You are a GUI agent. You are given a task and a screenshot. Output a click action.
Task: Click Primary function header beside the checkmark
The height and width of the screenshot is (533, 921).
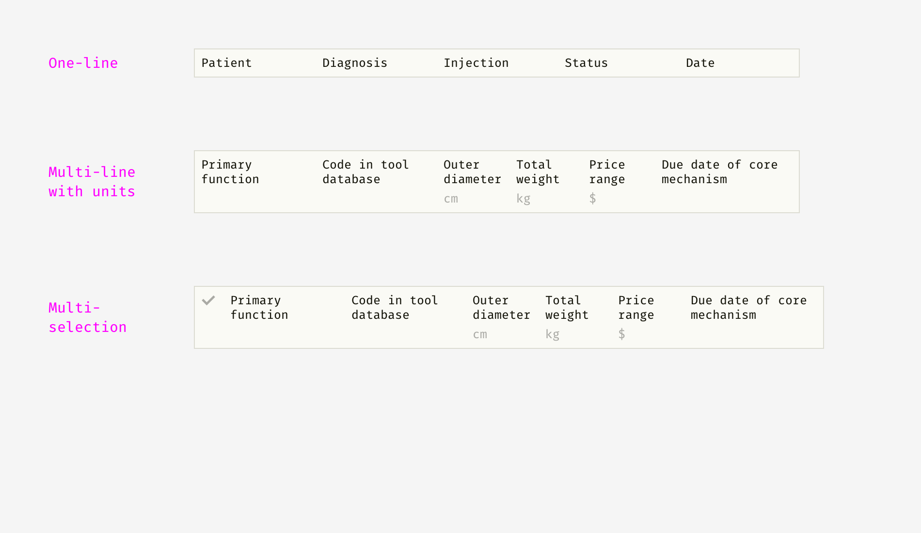(x=259, y=308)
